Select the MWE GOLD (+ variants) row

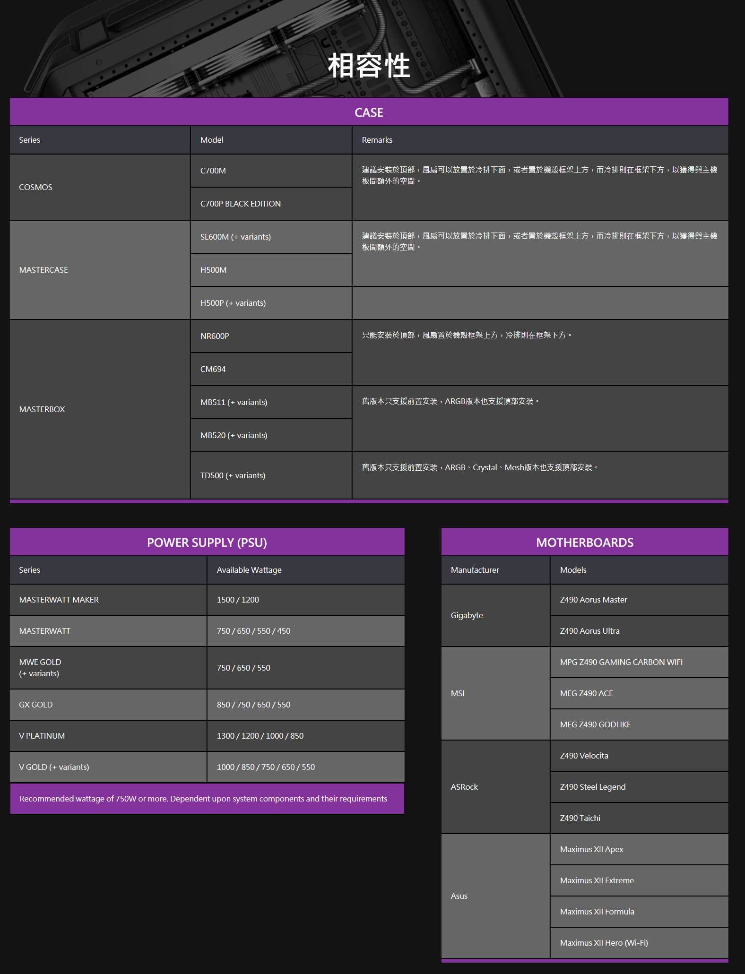(x=207, y=668)
